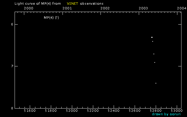Click the data point just below magnitude 6.9
Image resolution: width=187 pixels, height=117 pixels.
(x=155, y=62)
